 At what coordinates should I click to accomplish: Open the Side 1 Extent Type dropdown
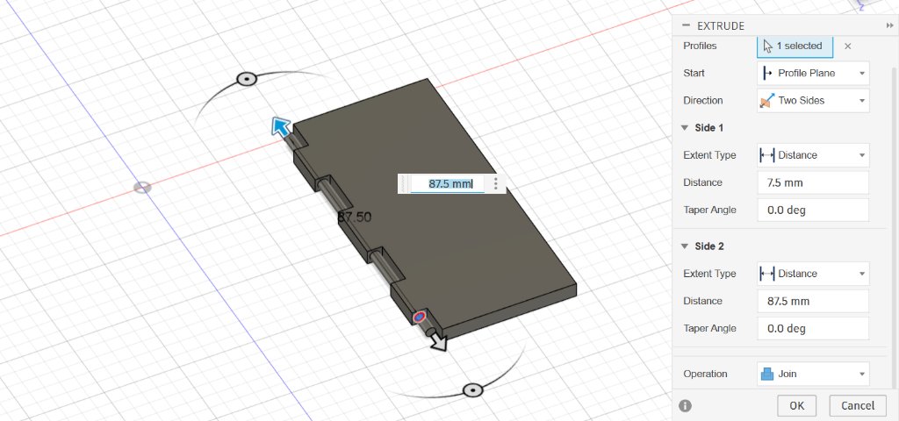click(813, 155)
